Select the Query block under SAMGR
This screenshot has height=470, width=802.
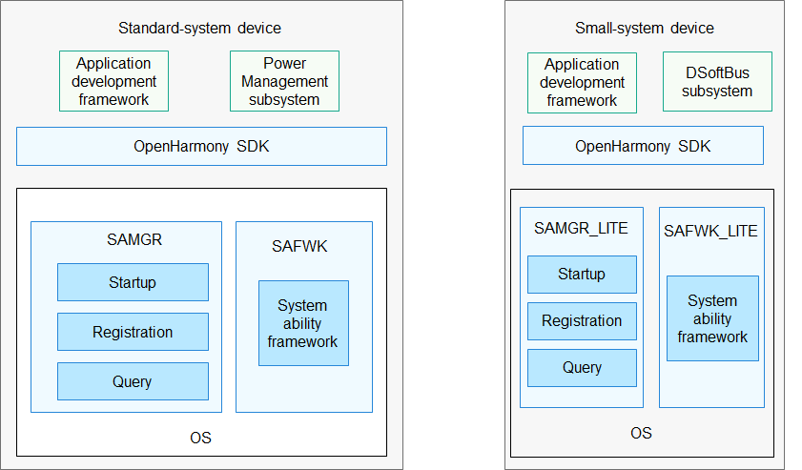[x=133, y=381]
